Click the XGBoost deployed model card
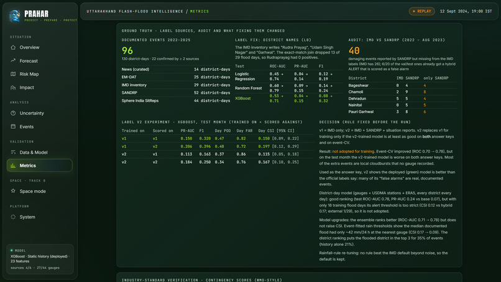The height and width of the screenshot is (282, 501). [x=40, y=259]
